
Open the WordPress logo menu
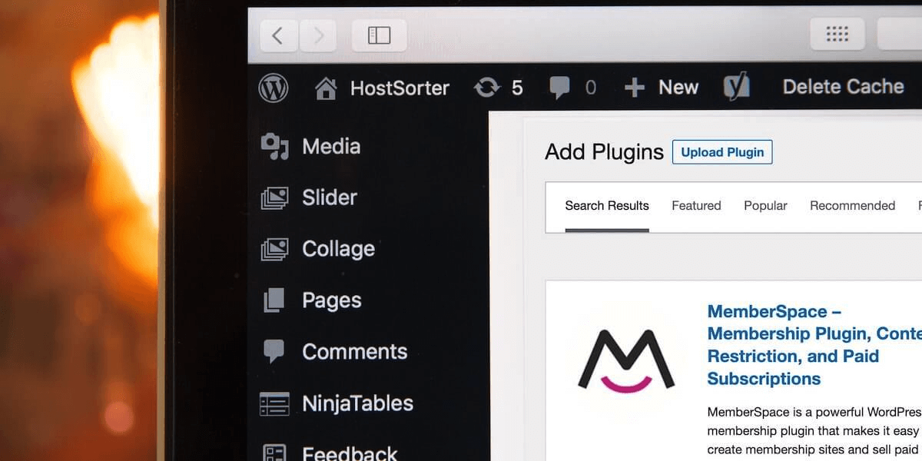274,88
